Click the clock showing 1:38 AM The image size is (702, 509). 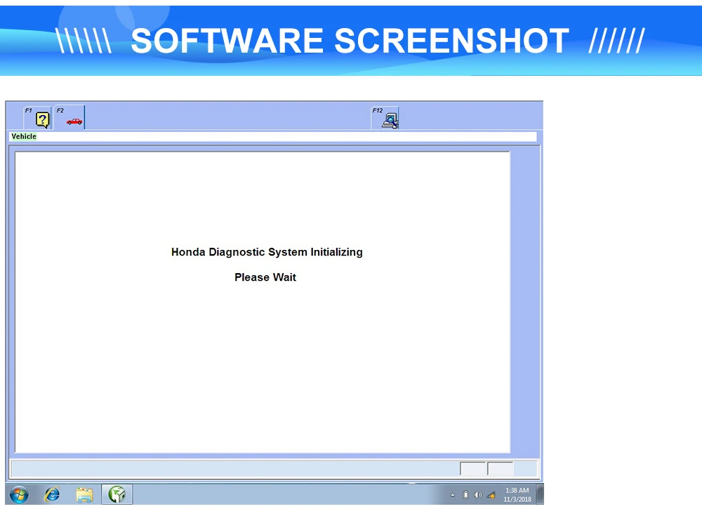click(517, 495)
